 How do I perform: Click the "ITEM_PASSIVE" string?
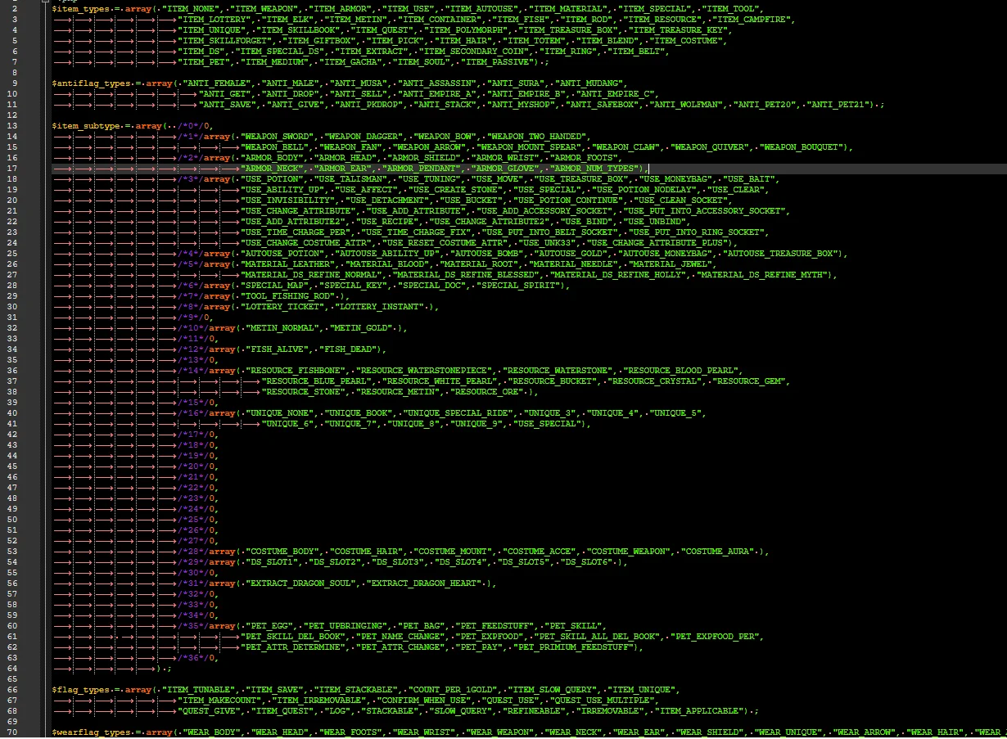[497, 61]
